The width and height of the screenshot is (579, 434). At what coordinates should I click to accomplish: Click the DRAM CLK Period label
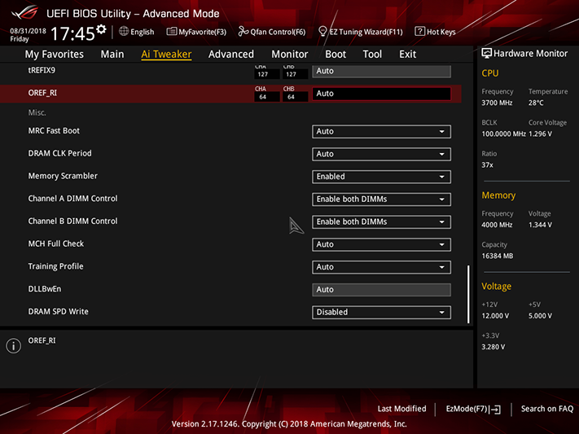59,153
